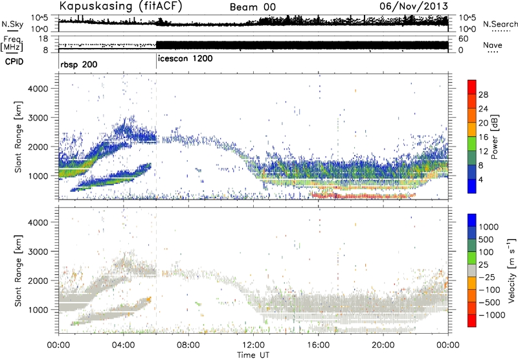Click the 'icescan 1200' CPID marker text

[x=185, y=59]
